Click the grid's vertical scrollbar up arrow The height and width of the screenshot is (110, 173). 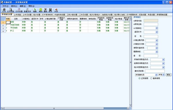point(131,19)
